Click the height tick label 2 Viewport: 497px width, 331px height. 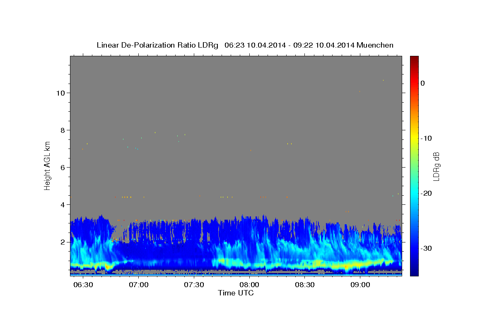click(63, 242)
